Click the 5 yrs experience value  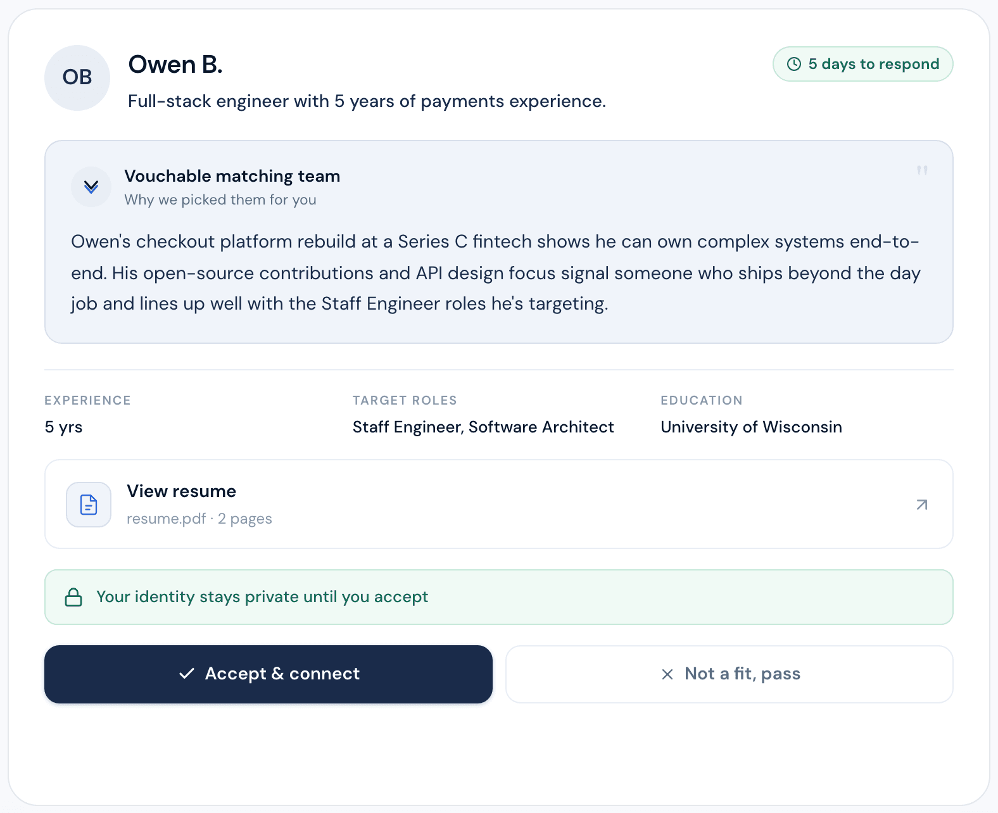(x=63, y=427)
